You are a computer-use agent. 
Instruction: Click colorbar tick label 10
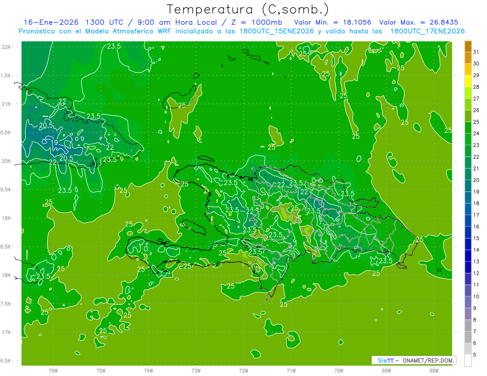[x=476, y=297]
